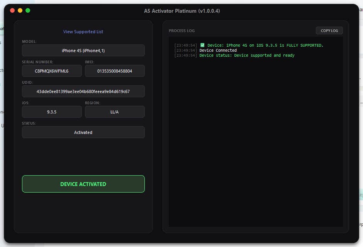This screenshot has height=247, width=363.
Task: Select the 'Device Connected' log line
Action: pyautogui.click(x=205, y=51)
